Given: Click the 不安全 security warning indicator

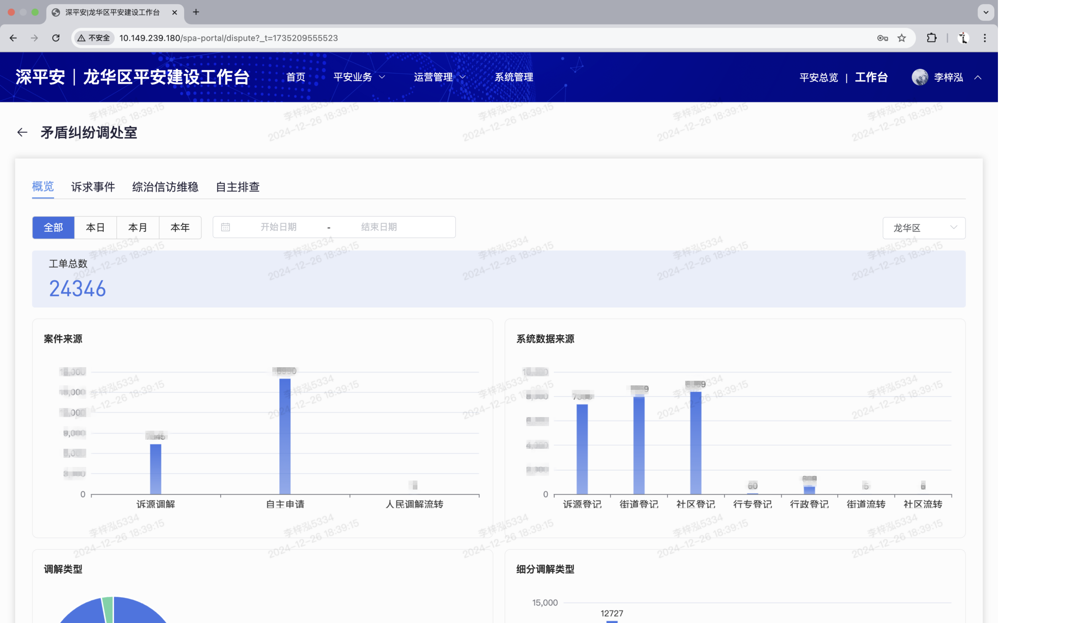Looking at the screenshot, I should tap(94, 38).
